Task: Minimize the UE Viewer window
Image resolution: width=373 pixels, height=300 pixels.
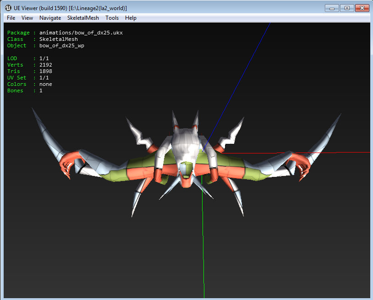Action: point(332,8)
